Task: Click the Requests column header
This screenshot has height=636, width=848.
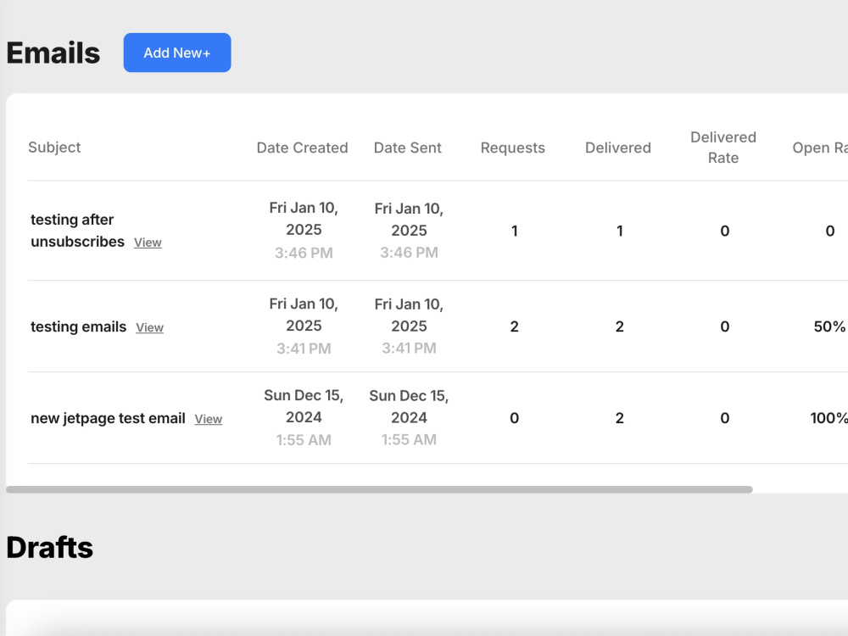Action: (x=513, y=148)
